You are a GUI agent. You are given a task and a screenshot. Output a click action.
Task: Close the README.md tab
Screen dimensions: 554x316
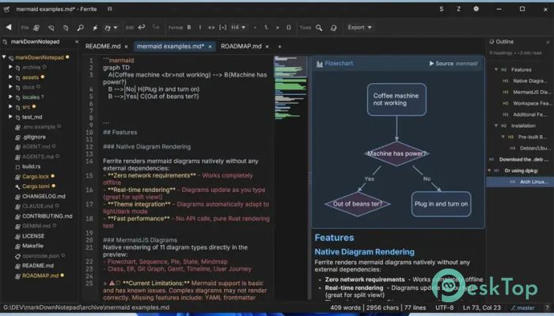pyautogui.click(x=126, y=47)
